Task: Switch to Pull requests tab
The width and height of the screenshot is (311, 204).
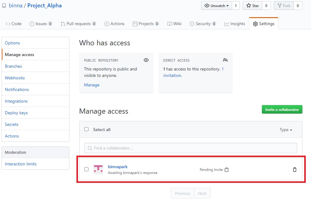Action: [x=79, y=24]
